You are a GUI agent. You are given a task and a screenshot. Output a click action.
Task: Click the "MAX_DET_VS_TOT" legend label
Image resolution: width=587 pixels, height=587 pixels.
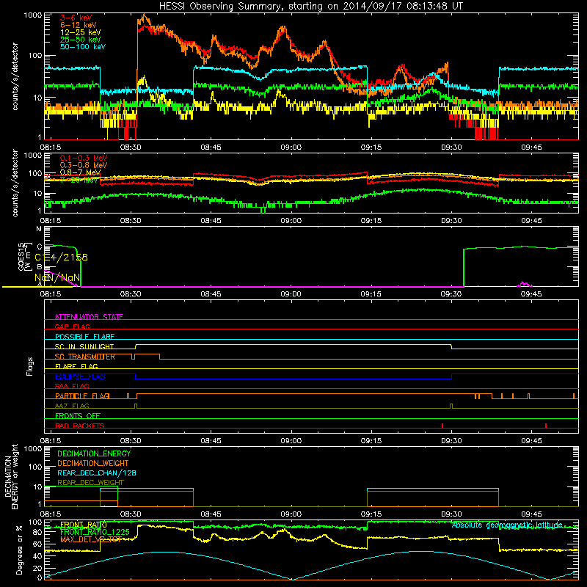tap(91, 539)
